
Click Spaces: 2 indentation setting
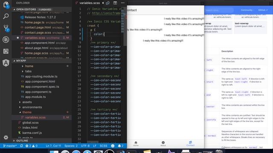(x=71, y=146)
